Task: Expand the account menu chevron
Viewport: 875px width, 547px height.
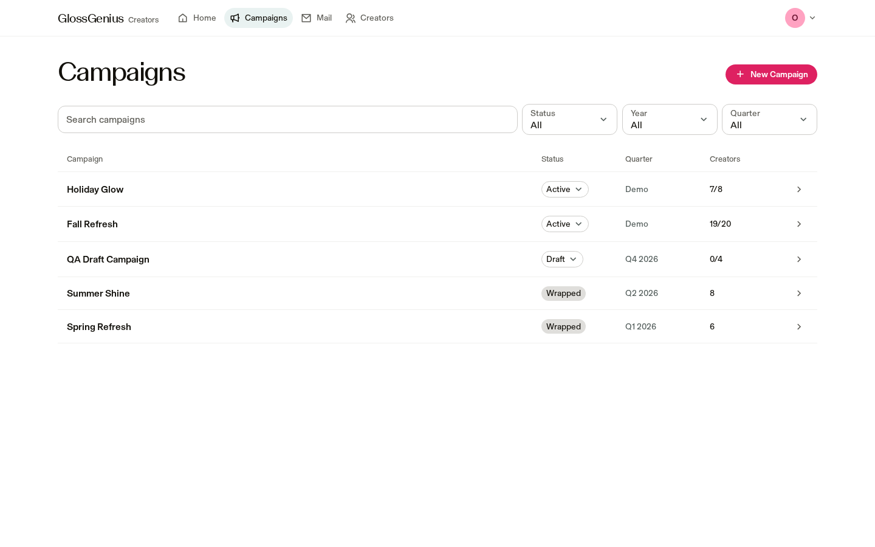Action: (x=812, y=18)
